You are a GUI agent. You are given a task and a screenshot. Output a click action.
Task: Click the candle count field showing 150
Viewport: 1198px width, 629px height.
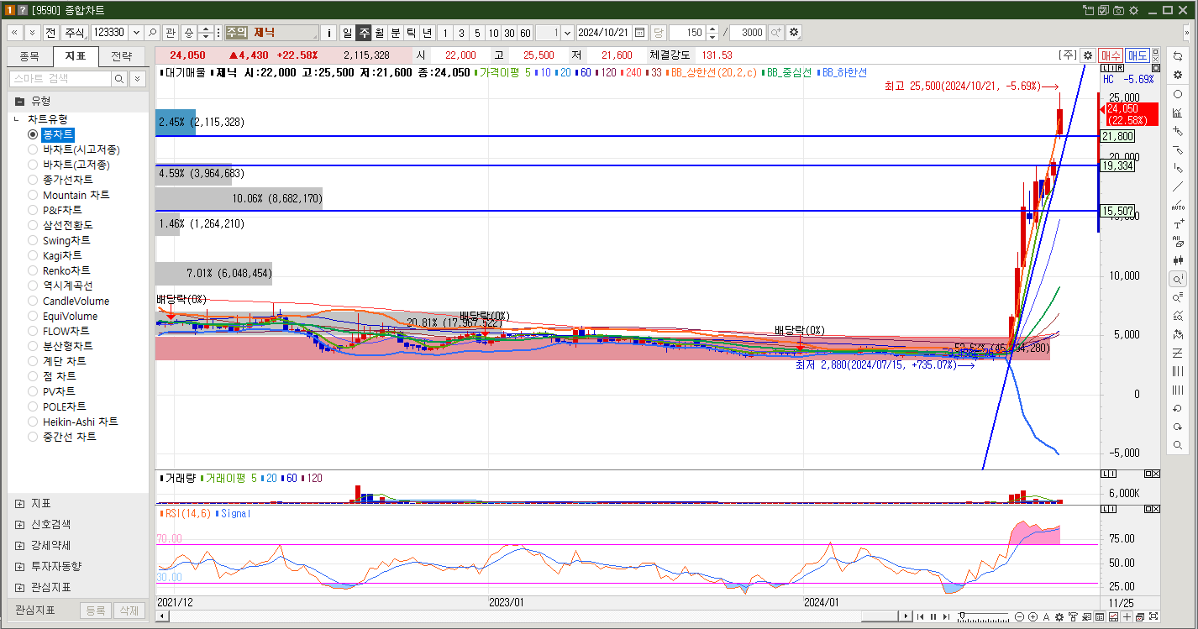click(687, 33)
